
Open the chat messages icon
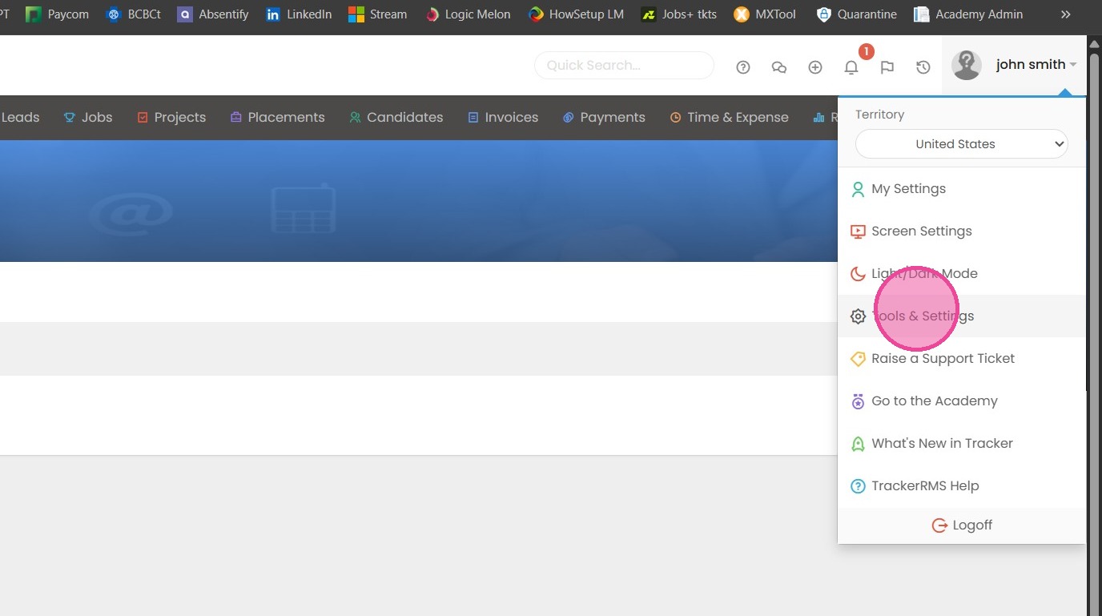(x=779, y=67)
